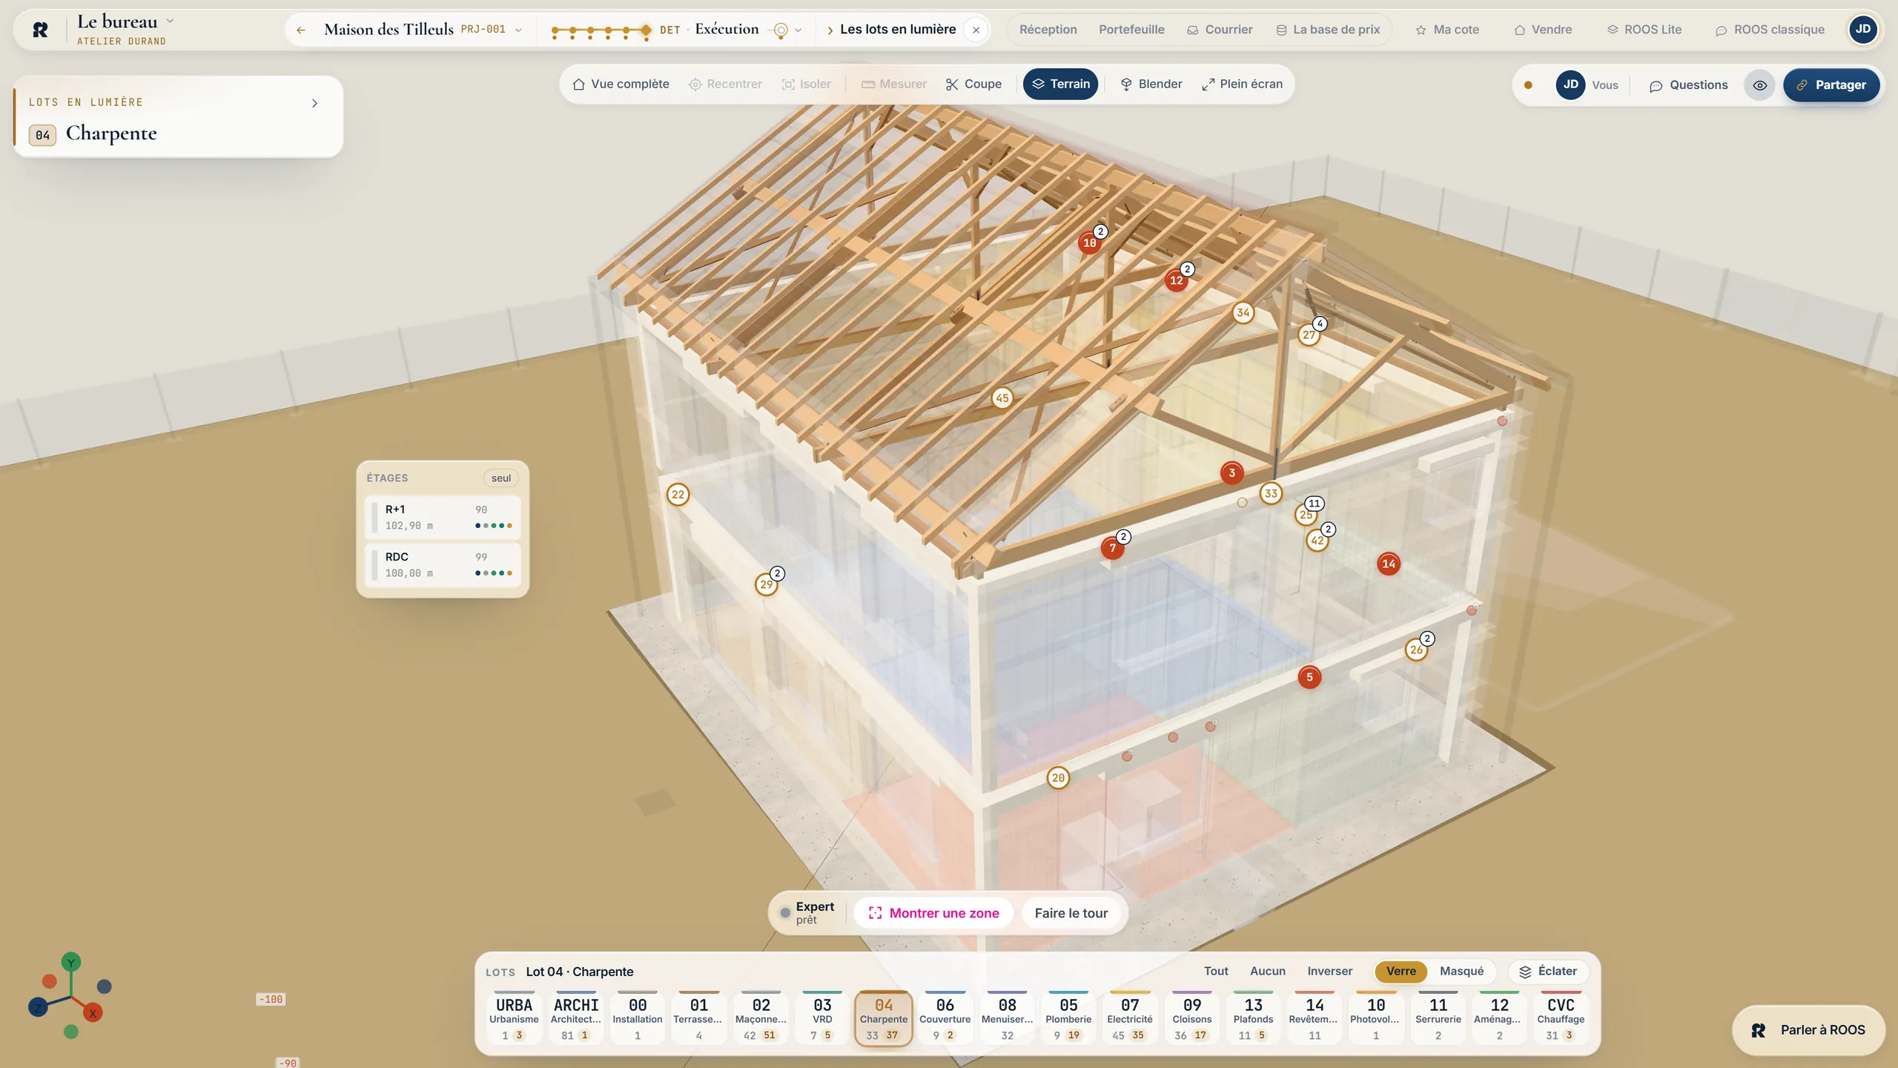This screenshot has height=1068, width=1898.
Task: Select marker 34 near ridge
Action: 1243,312
